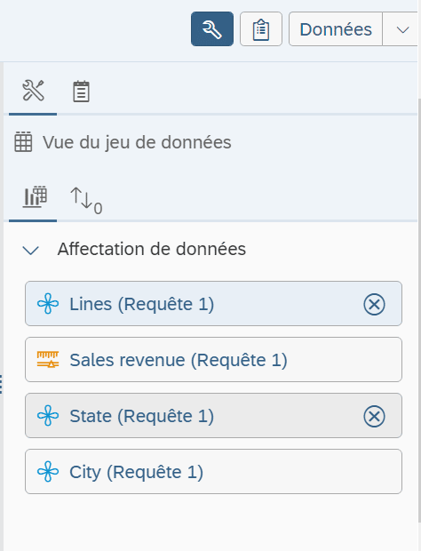The width and height of the screenshot is (421, 551).
Task: Switch to the clipboard list tab
Action: 81,92
